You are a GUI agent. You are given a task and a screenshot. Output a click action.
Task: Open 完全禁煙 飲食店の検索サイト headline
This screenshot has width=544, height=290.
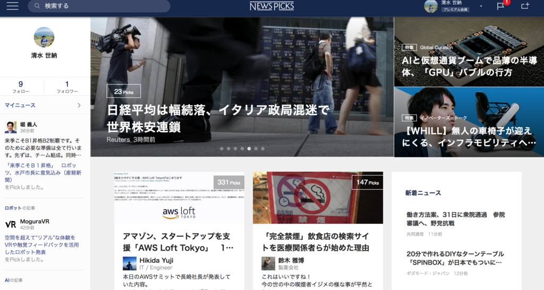tap(316, 242)
